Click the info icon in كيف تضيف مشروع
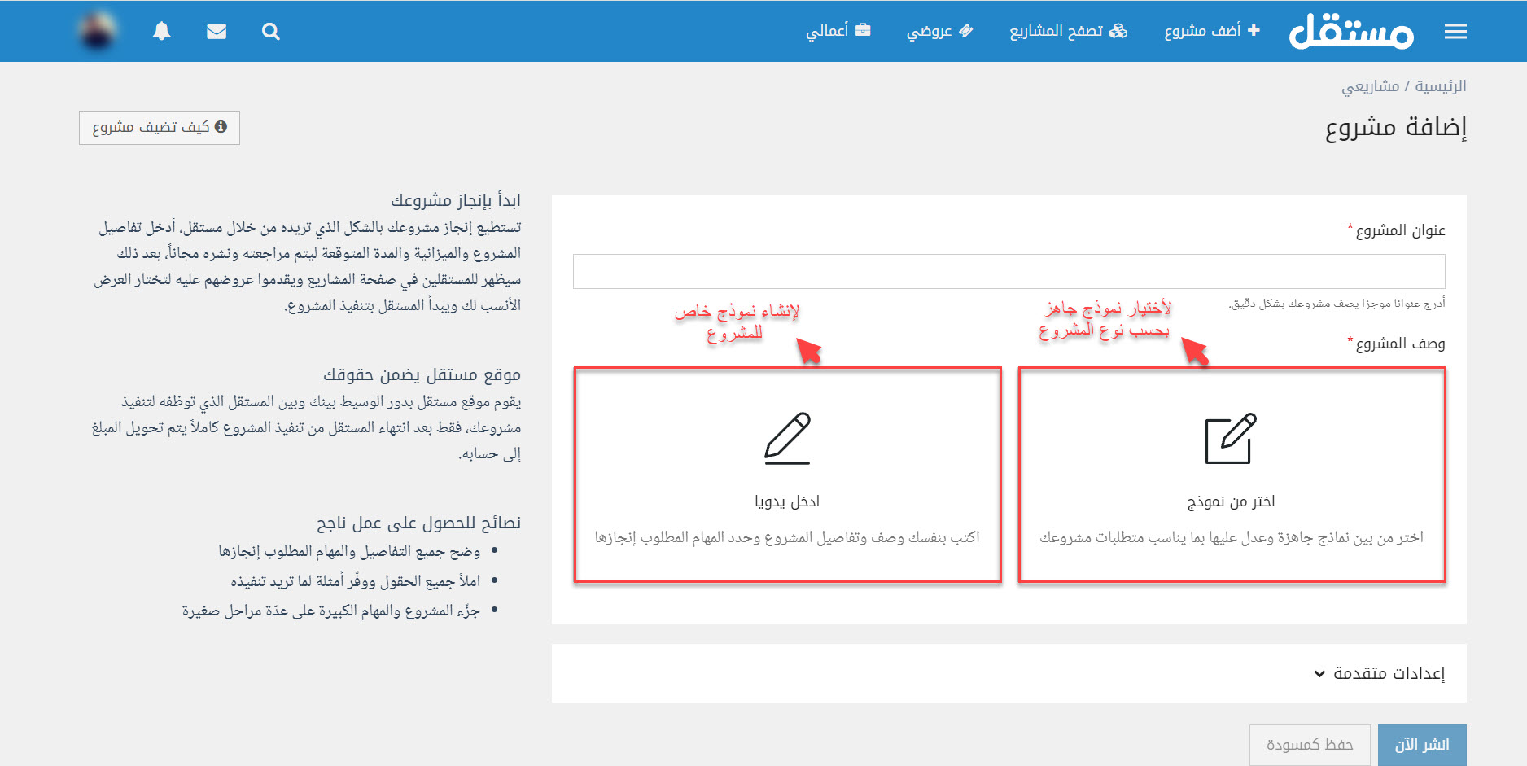Image resolution: width=1527 pixels, height=766 pixels. pos(221,127)
